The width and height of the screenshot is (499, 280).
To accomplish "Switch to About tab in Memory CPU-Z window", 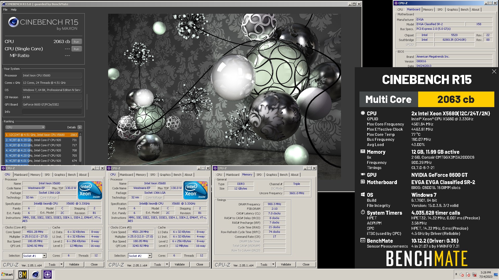I will (295, 175).
